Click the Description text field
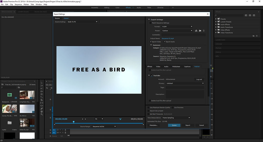The width and height of the screenshot is (263, 142). (x=185, y=94)
